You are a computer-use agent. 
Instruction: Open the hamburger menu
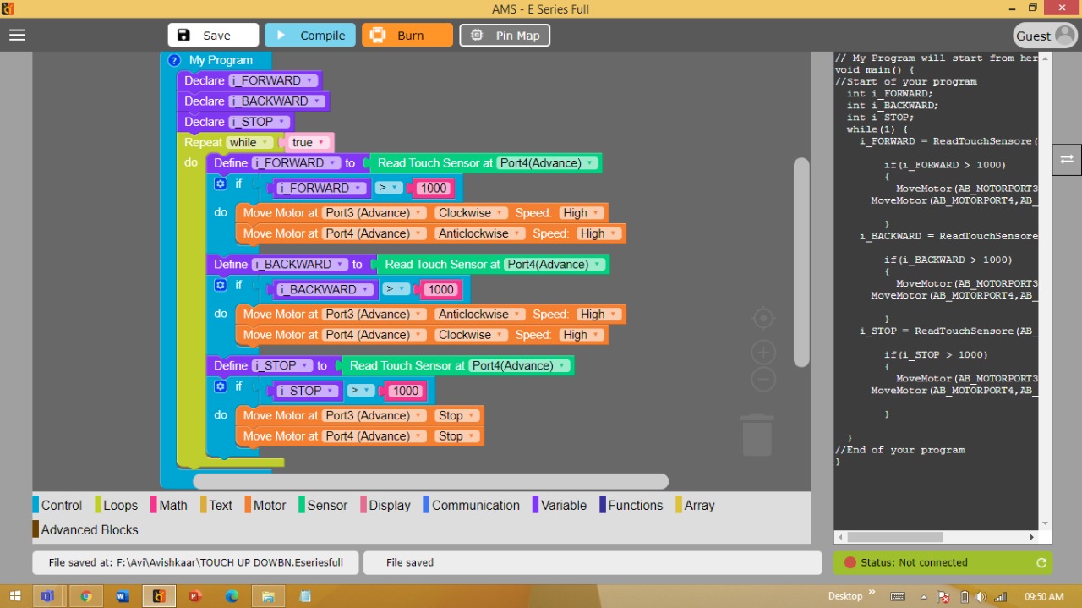point(18,35)
